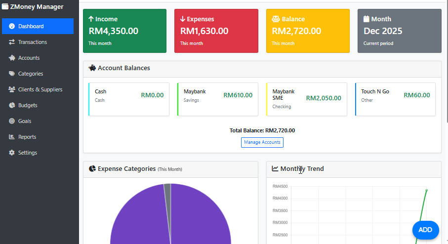Open the Reports page
The height and width of the screenshot is (244, 448).
pos(38,137)
